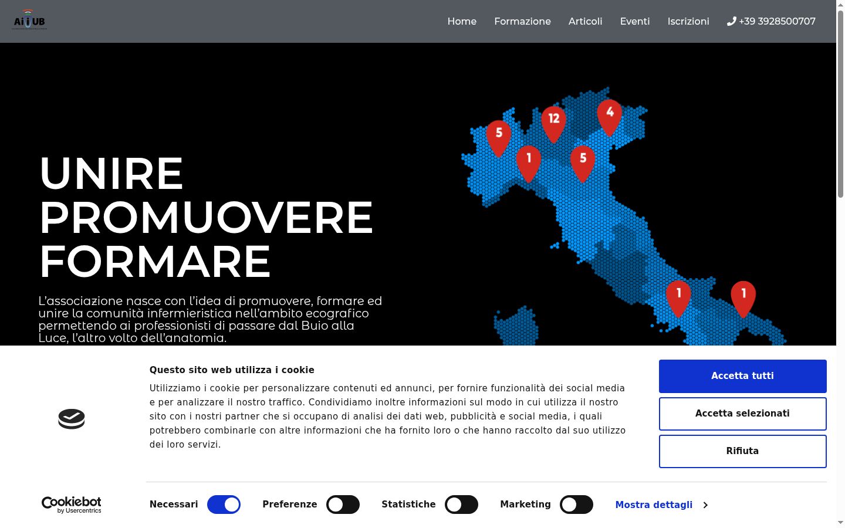This screenshot has height=528, width=845.
Task: Go to the Home menu item
Action: (x=462, y=21)
